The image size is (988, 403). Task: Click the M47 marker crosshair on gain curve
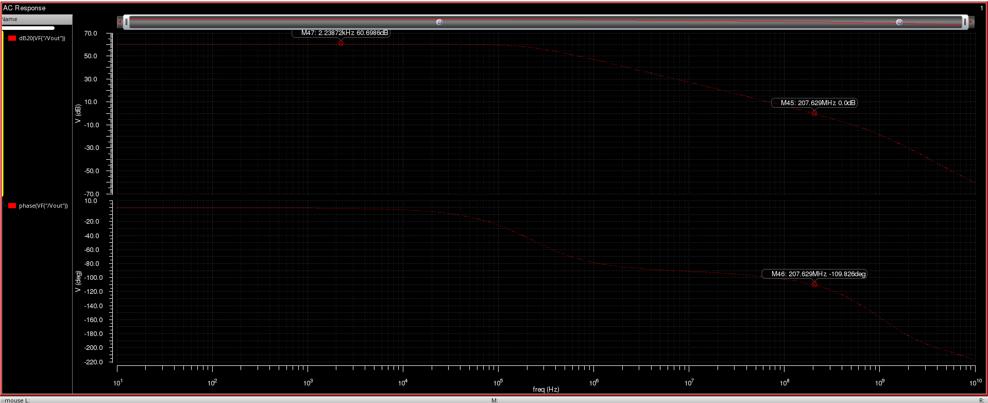point(340,44)
